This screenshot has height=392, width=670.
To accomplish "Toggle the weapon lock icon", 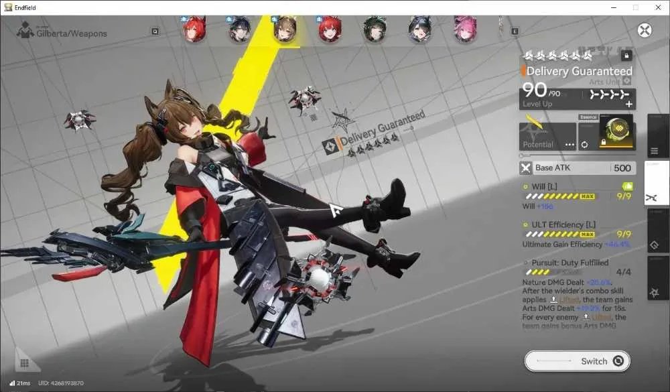I will click(626, 56).
